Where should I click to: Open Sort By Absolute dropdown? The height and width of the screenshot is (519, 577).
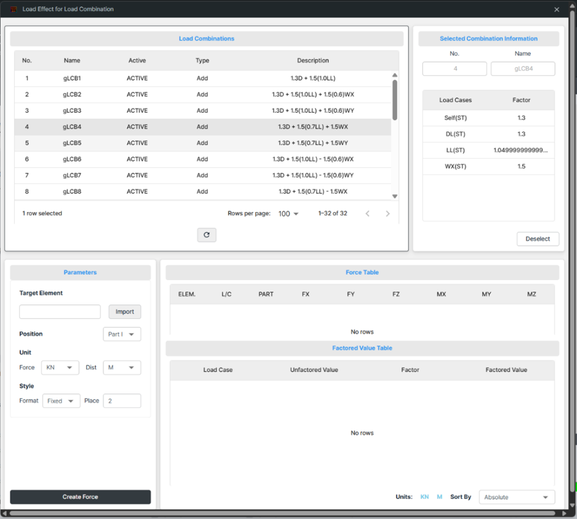pos(516,497)
